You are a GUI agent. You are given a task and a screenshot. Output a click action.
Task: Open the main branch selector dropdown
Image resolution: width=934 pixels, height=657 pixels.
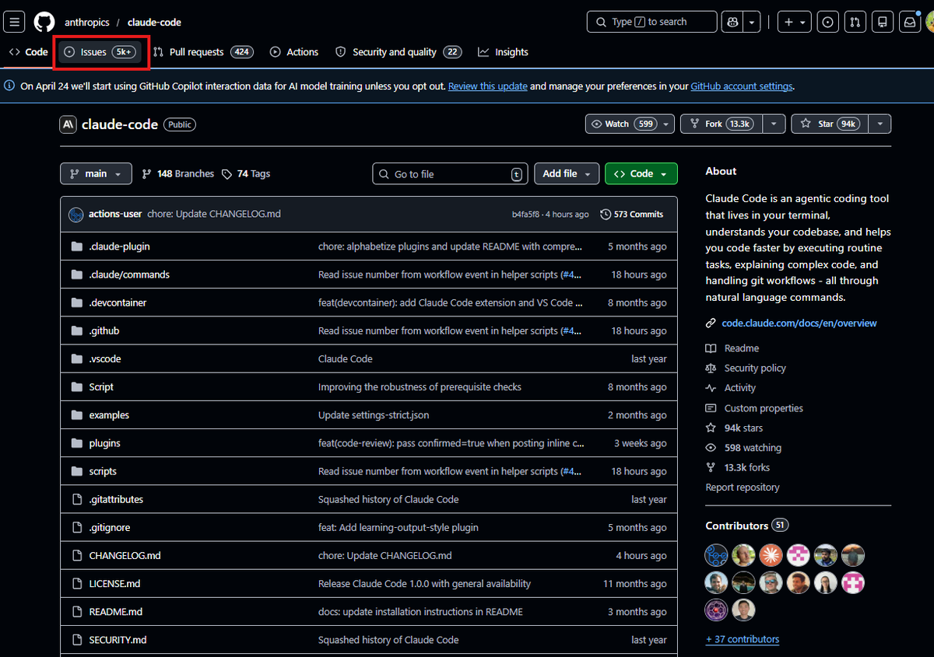(x=96, y=174)
